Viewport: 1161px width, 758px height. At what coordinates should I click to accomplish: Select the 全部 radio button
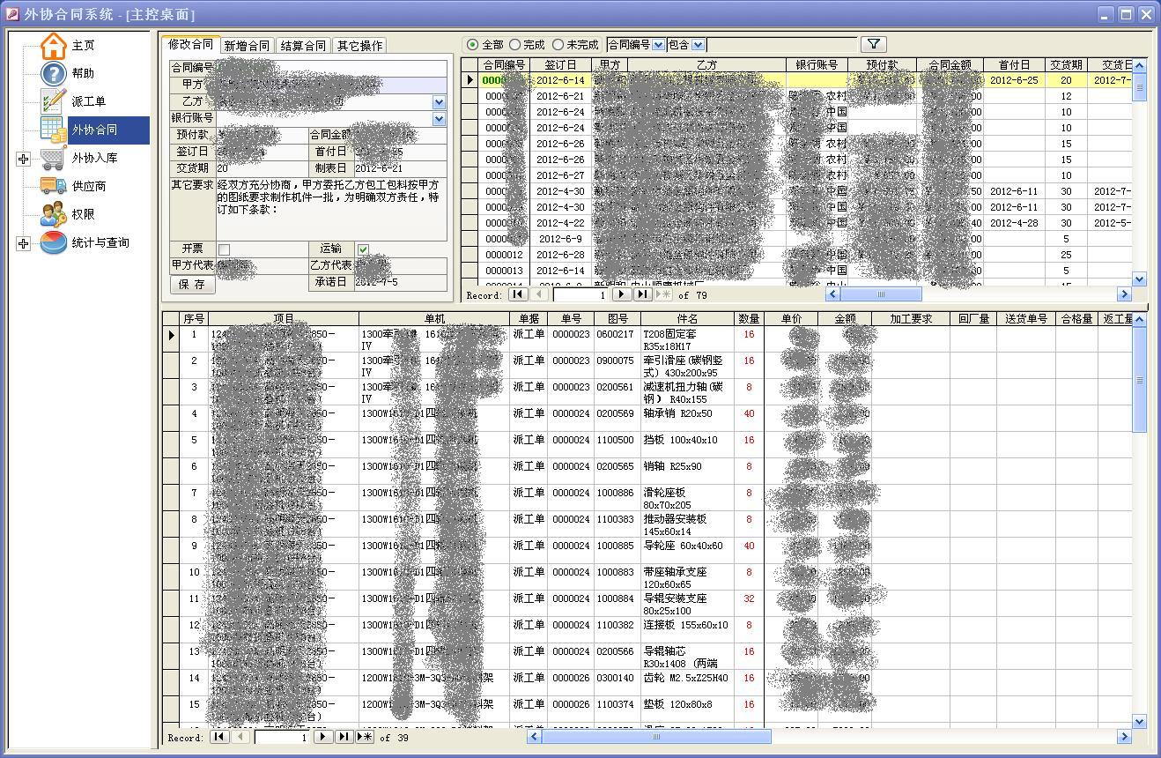click(473, 44)
